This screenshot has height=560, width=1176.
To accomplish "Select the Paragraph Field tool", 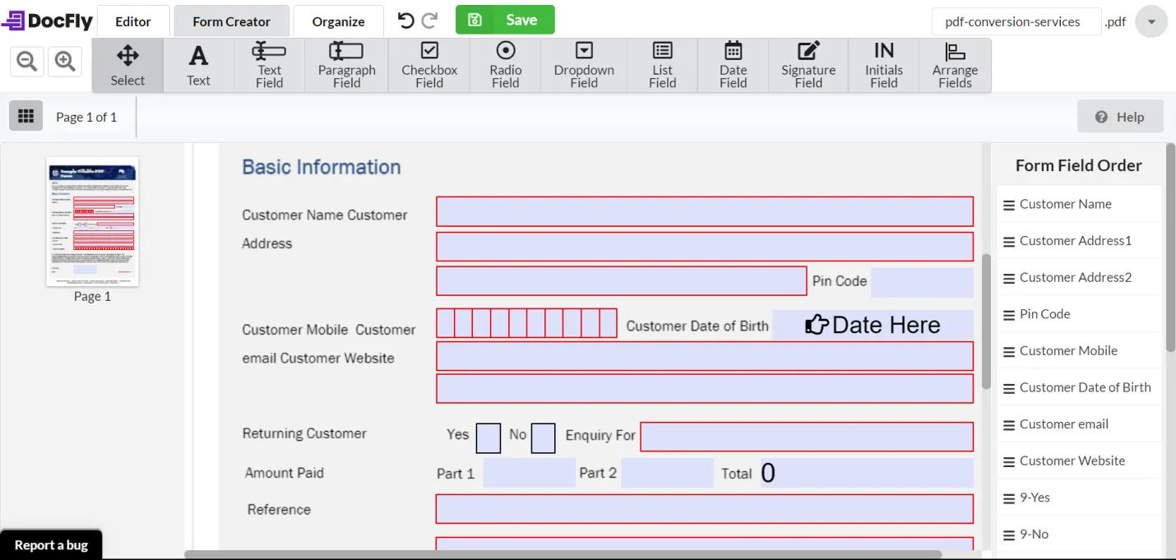I will point(346,64).
